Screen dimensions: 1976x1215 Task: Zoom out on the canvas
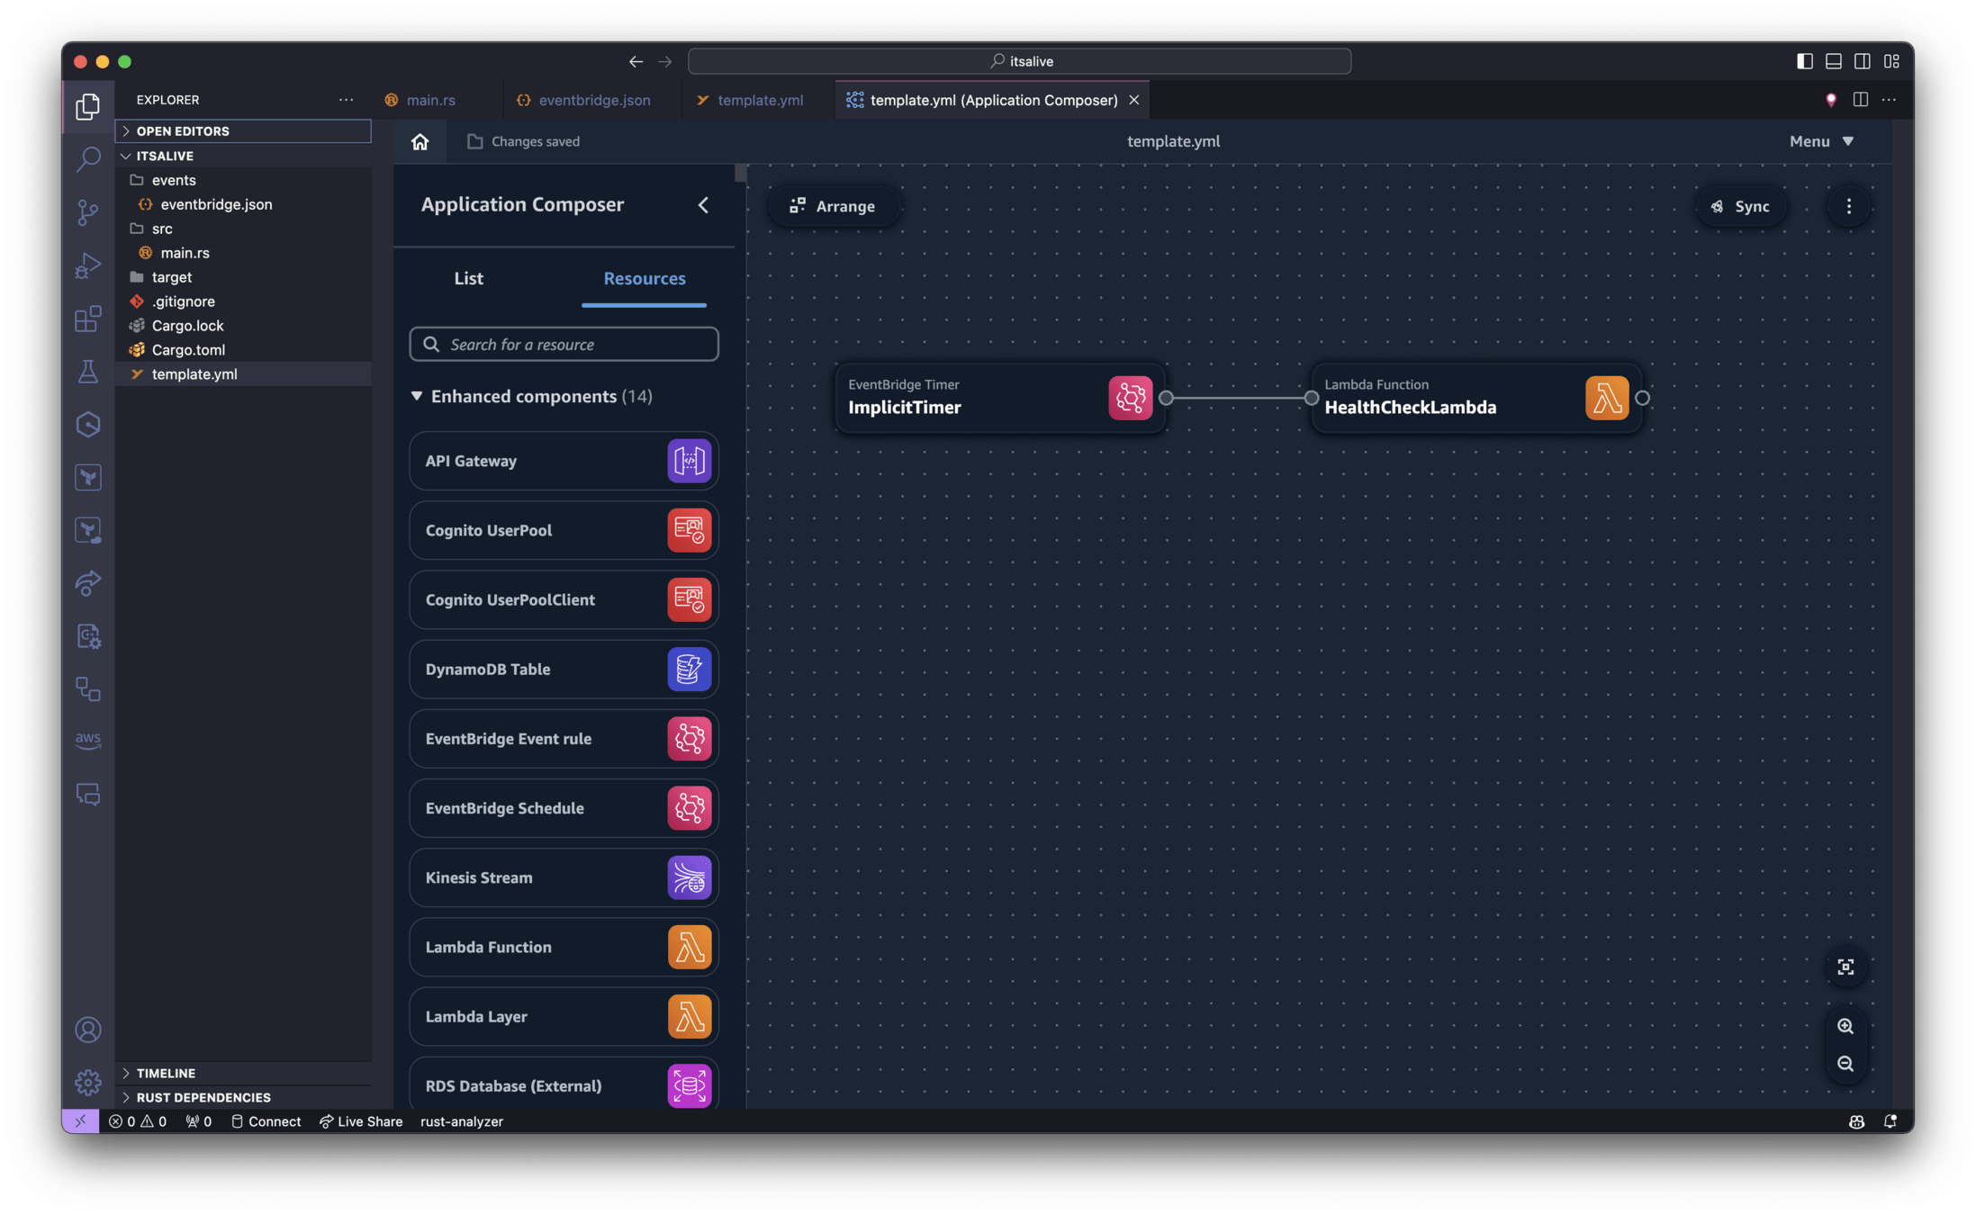point(1845,1064)
